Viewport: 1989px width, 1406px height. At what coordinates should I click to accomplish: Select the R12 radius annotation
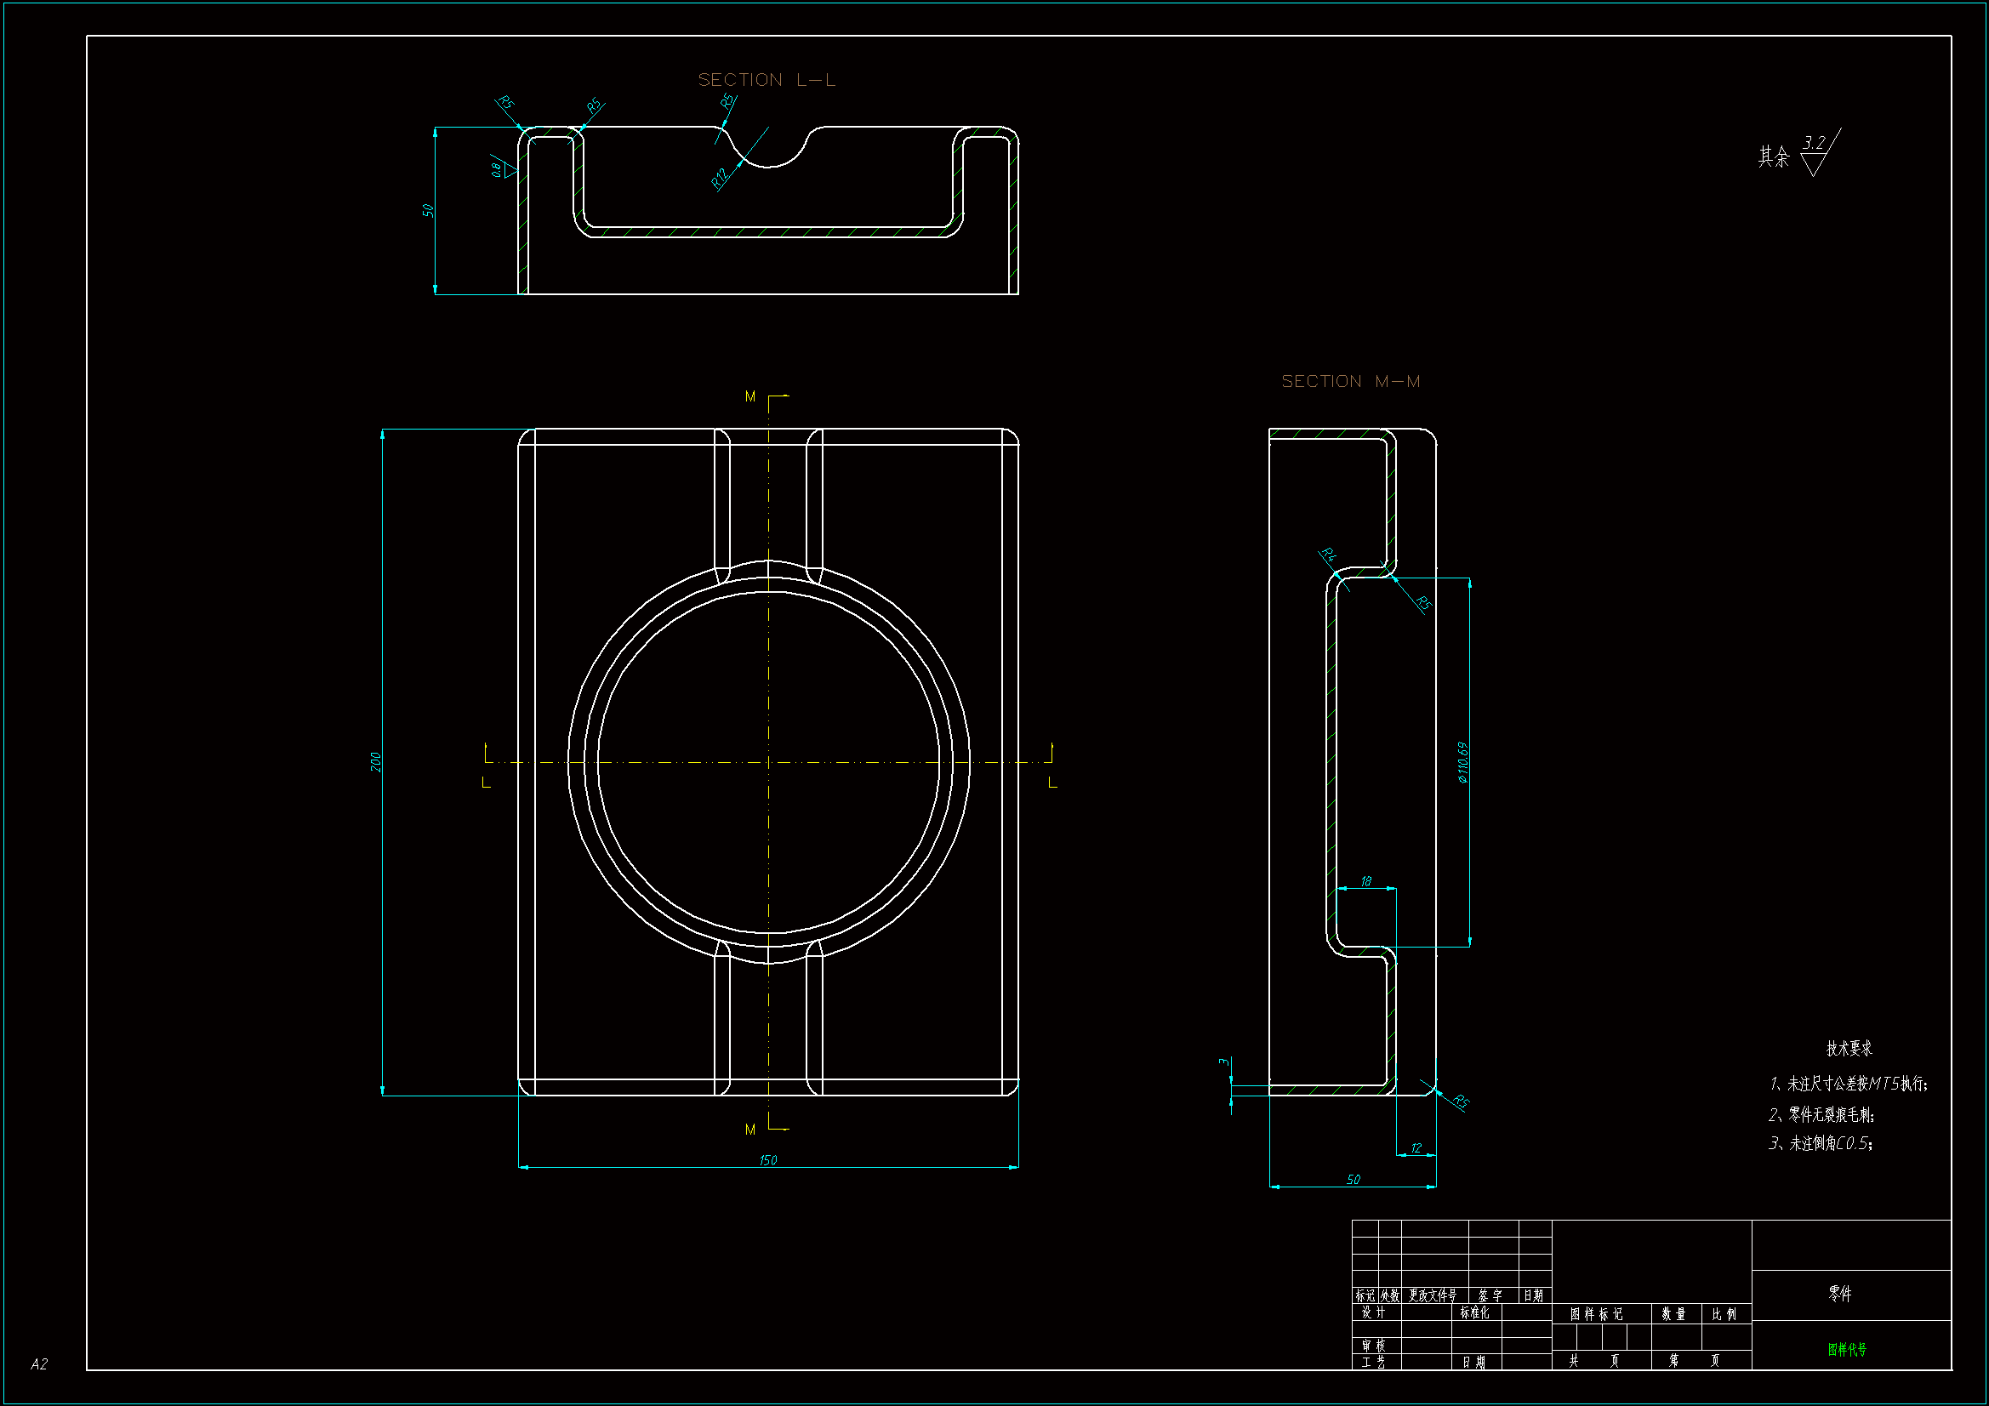pos(719,178)
